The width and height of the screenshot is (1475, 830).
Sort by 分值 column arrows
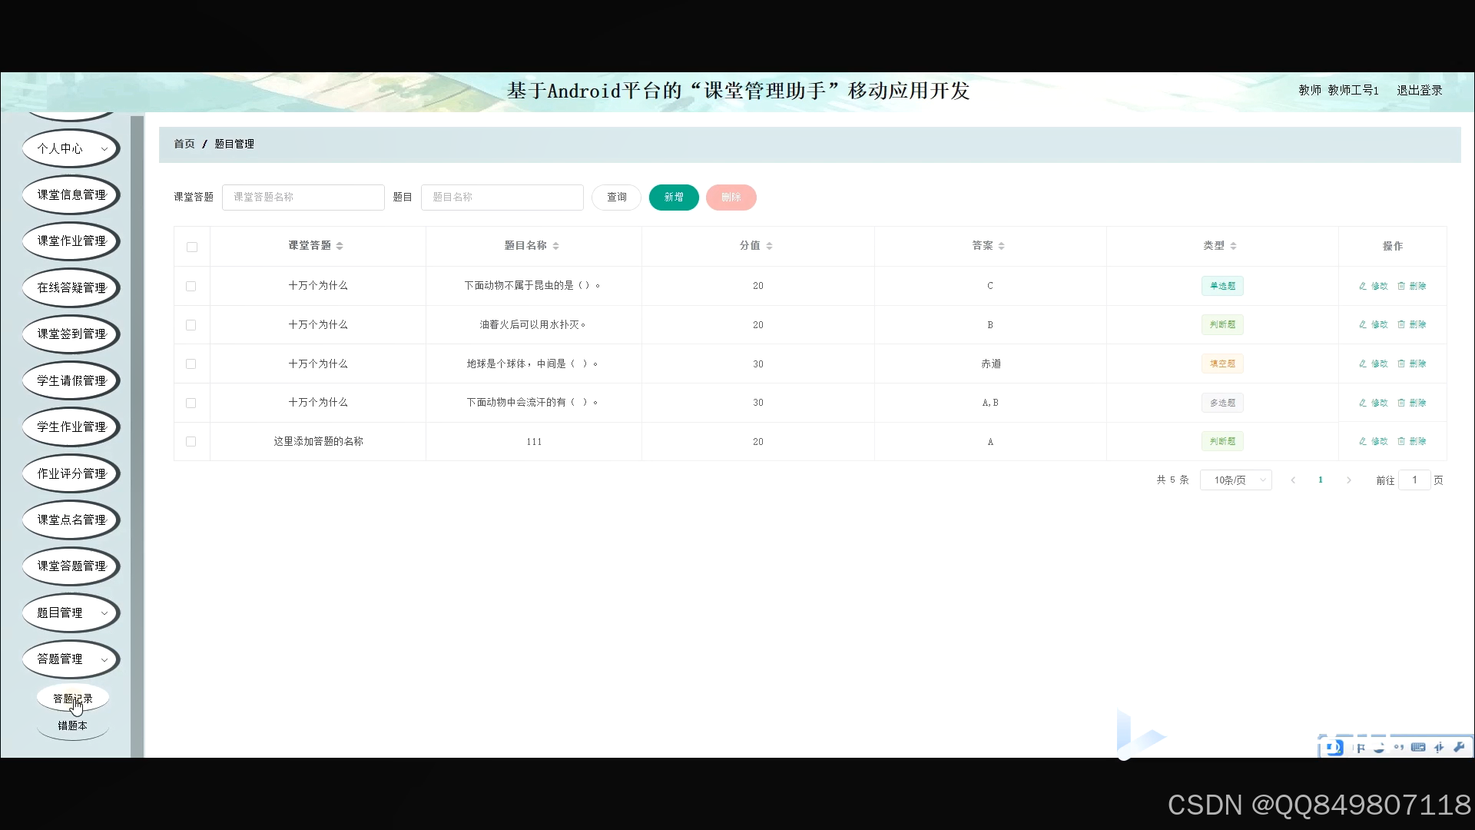tap(769, 246)
